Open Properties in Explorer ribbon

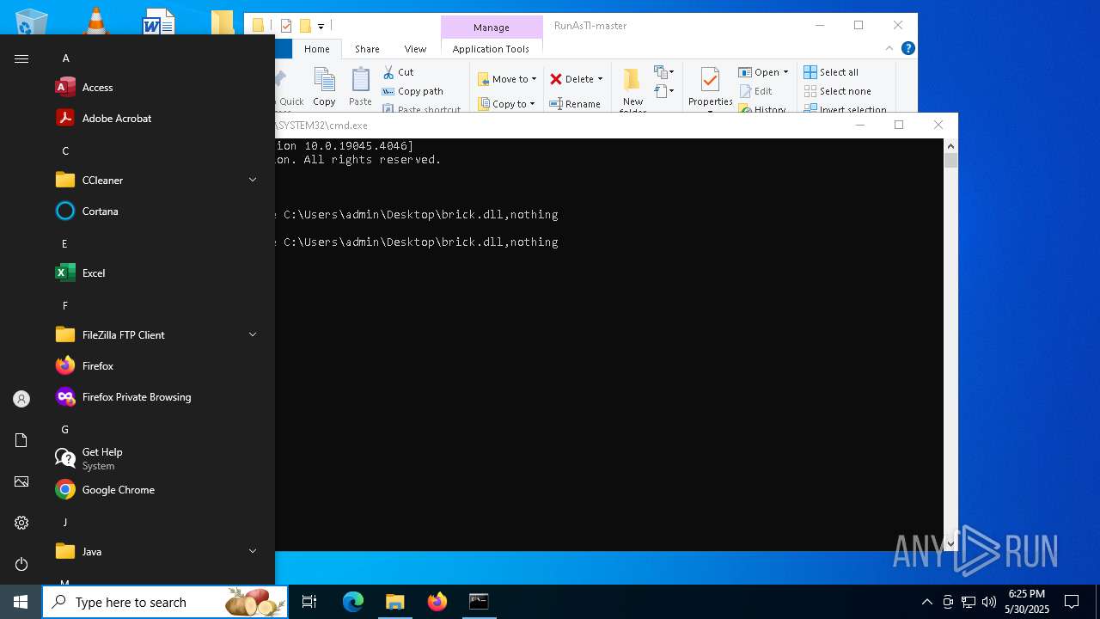click(710, 88)
